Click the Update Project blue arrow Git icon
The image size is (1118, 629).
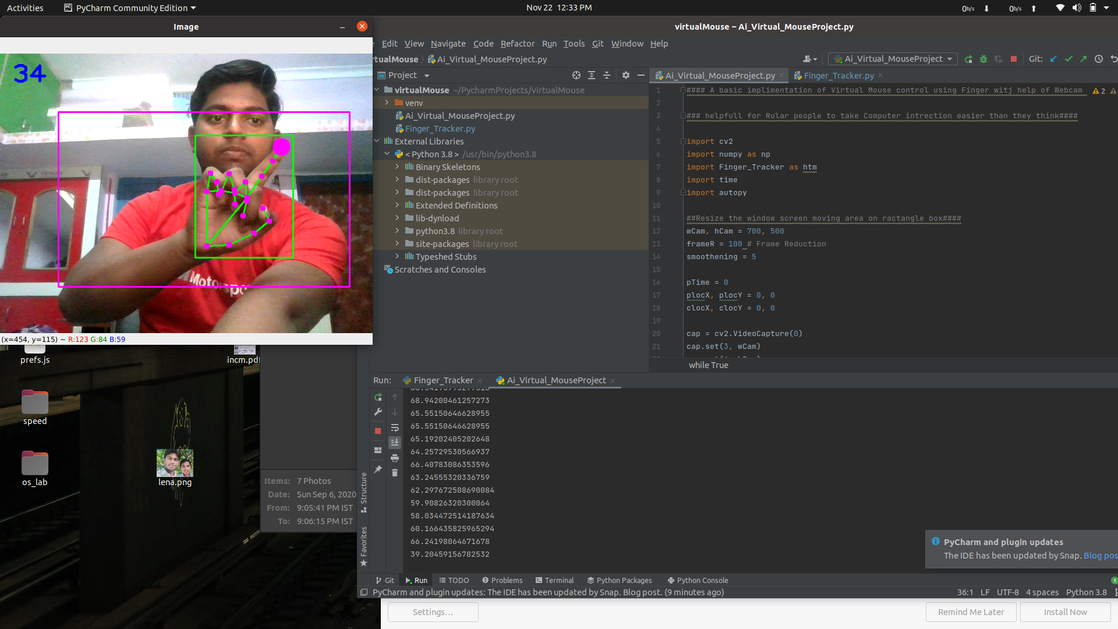[1054, 59]
